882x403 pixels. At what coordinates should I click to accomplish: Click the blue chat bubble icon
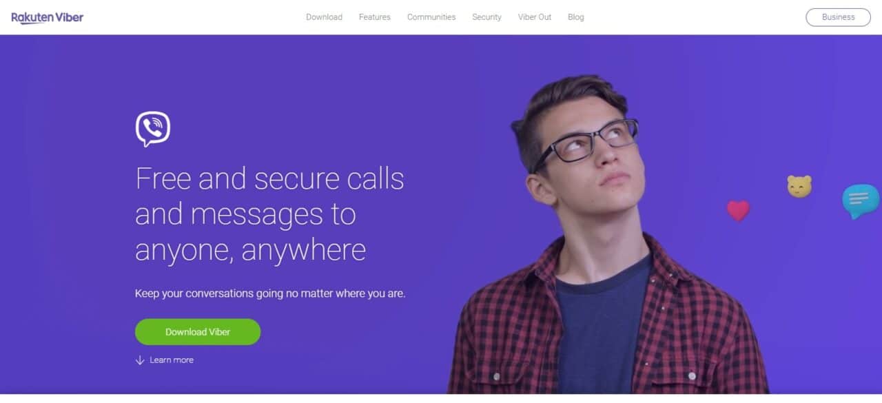click(861, 201)
